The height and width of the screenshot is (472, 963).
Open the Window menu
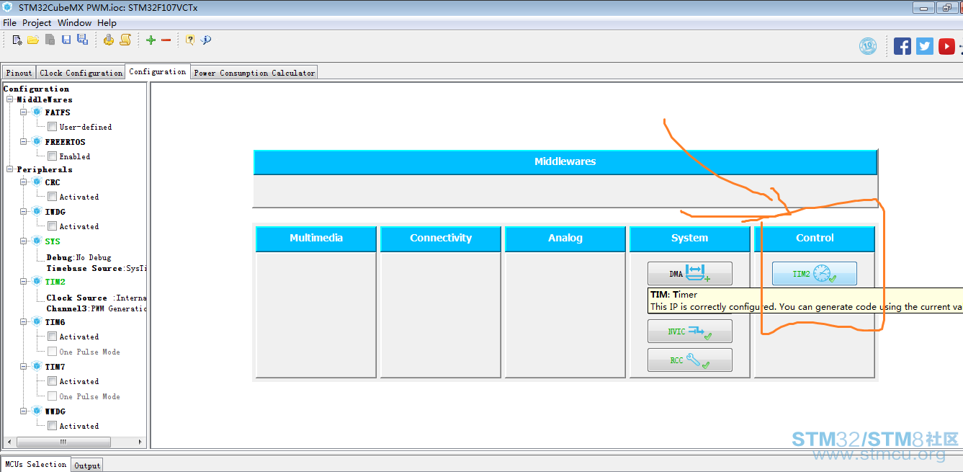tap(74, 23)
